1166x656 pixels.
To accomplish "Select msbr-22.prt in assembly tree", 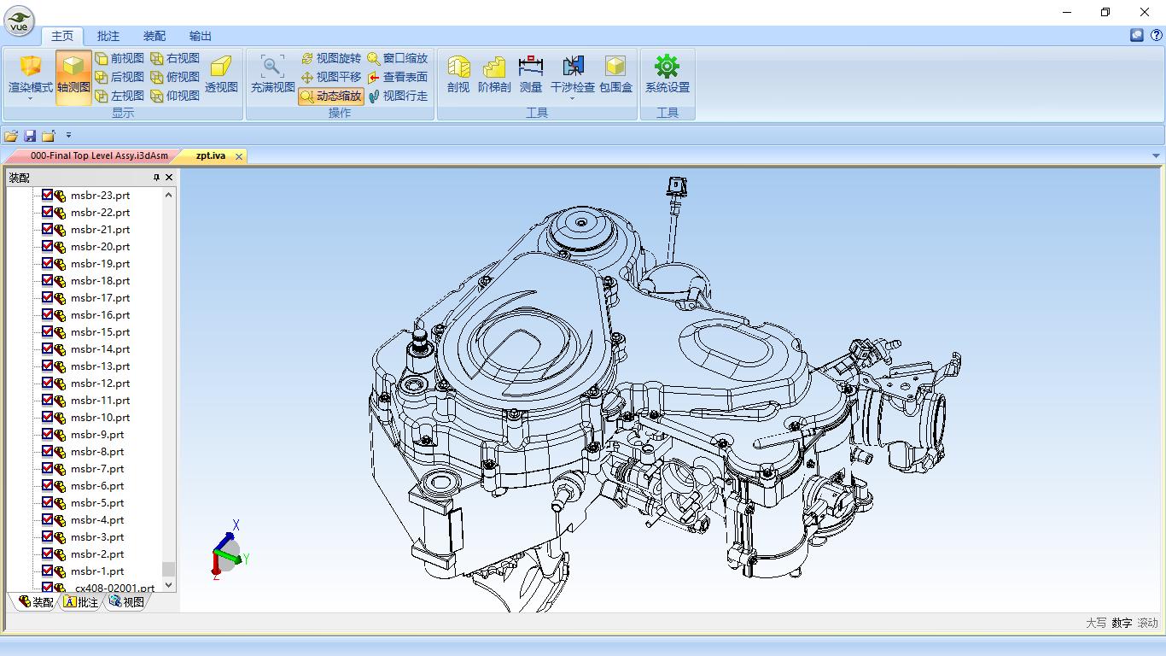I will (101, 212).
